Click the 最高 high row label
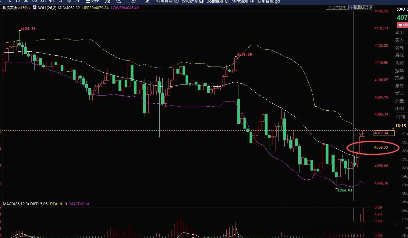This screenshot has height=238, width=408. 399,48
